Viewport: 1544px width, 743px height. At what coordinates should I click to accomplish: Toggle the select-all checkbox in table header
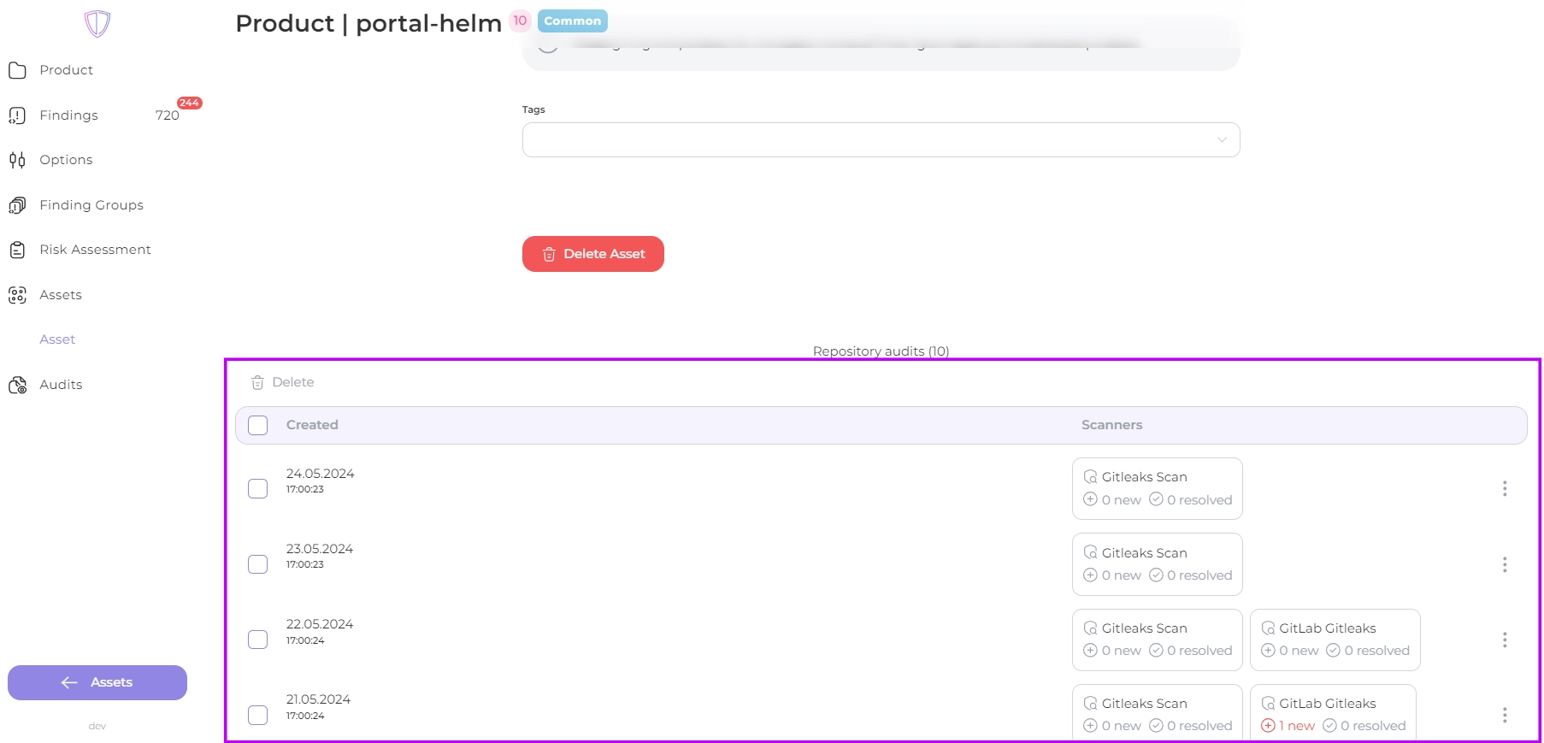point(257,425)
